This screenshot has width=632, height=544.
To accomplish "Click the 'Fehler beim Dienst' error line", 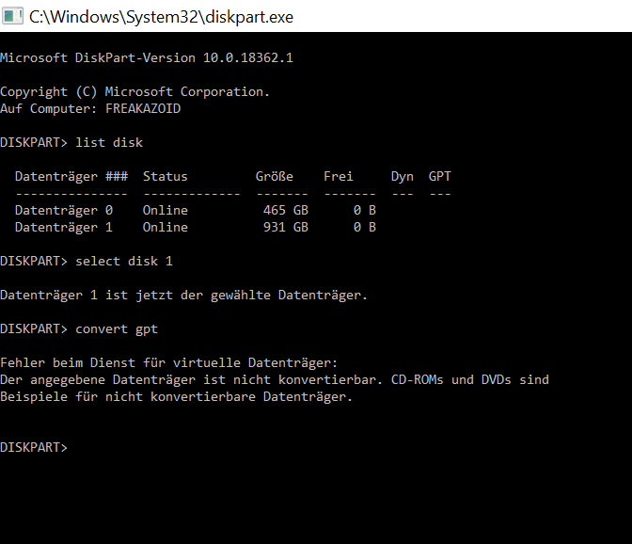I will 168,362.
